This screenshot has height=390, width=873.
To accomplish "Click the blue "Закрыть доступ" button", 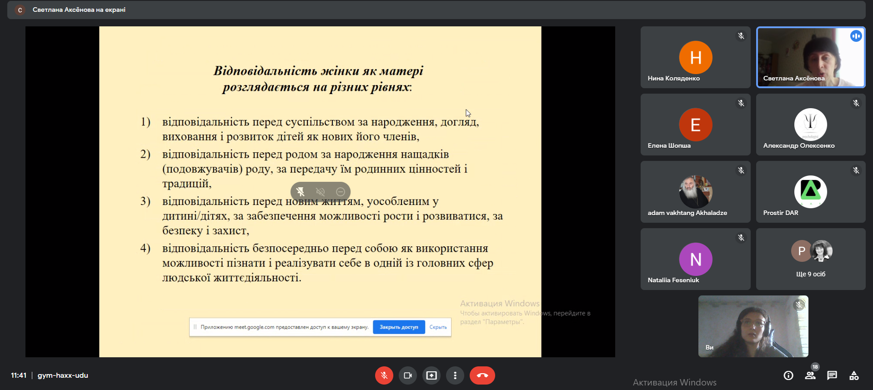I will click(399, 327).
